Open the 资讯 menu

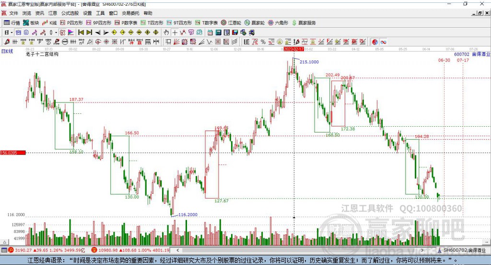click(x=40, y=13)
